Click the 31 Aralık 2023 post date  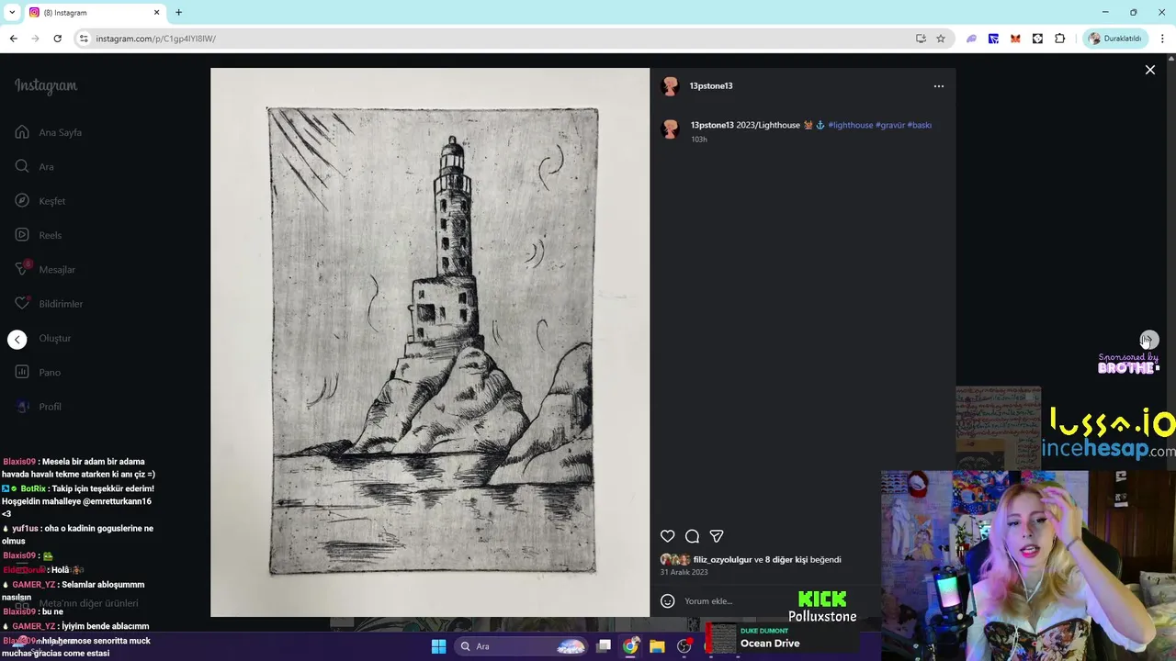click(684, 572)
